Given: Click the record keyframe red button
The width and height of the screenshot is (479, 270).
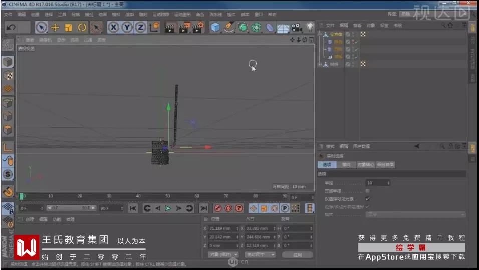Looking at the screenshot, I should (x=218, y=208).
